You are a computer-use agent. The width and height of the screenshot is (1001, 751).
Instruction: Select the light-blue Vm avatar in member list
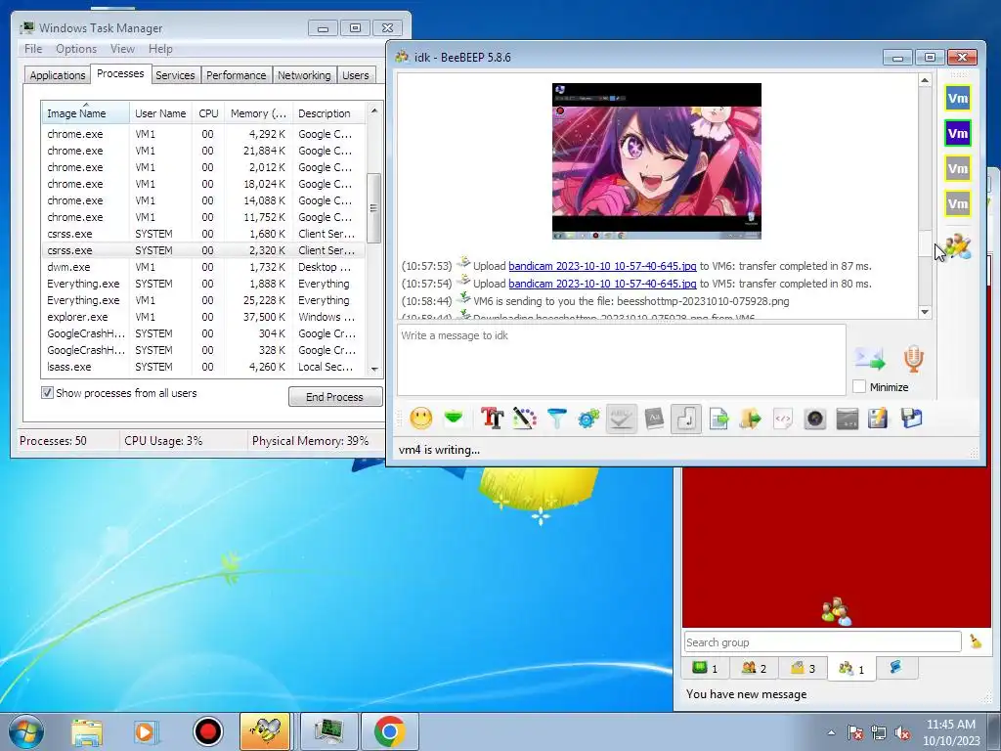[958, 99]
